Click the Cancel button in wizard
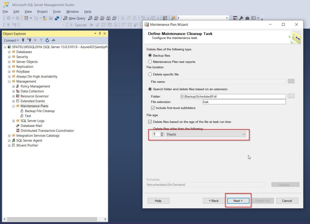The image size is (310, 224). pyautogui.click(x=287, y=201)
